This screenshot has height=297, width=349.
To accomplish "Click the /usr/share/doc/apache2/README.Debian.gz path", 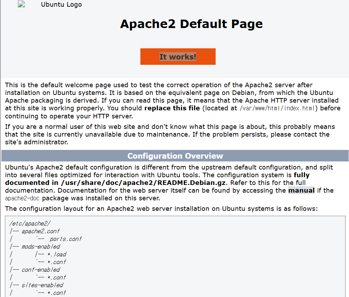I will tap(143, 183).
